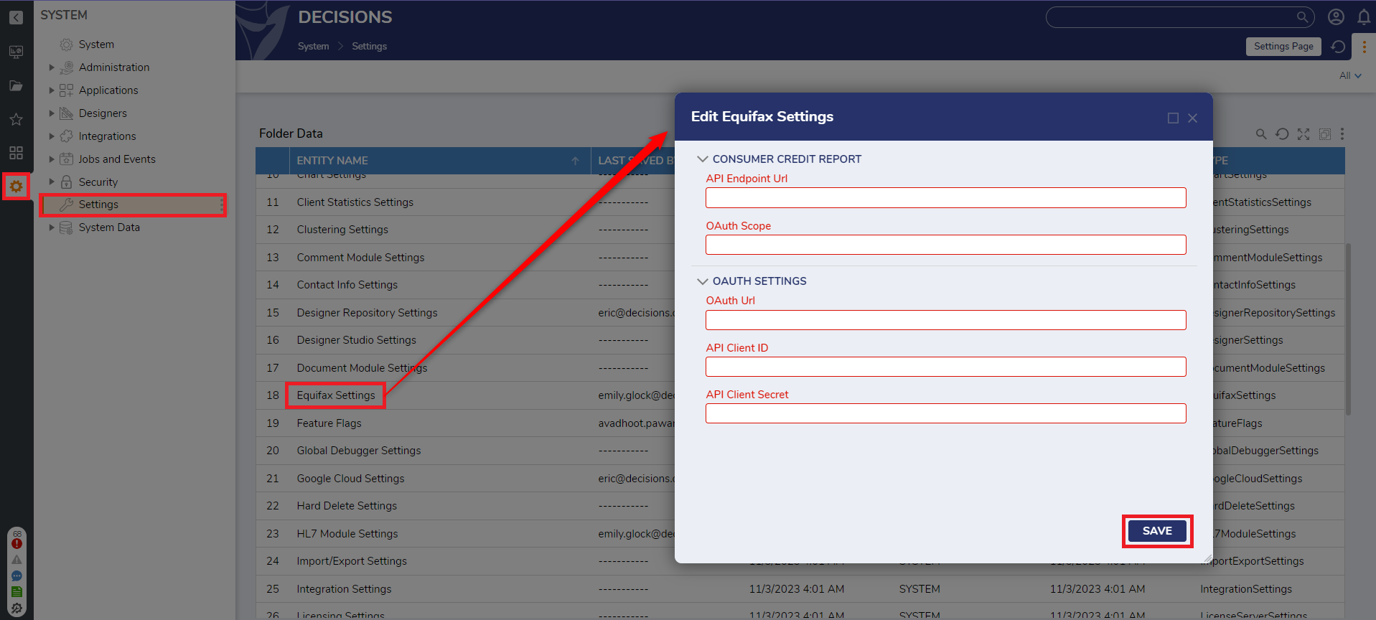This screenshot has width=1376, height=620.
Task: Refresh the Folder Data list
Action: point(1282,134)
